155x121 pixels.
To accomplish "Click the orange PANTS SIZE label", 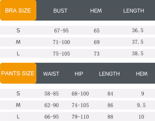I will (x=18, y=73).
